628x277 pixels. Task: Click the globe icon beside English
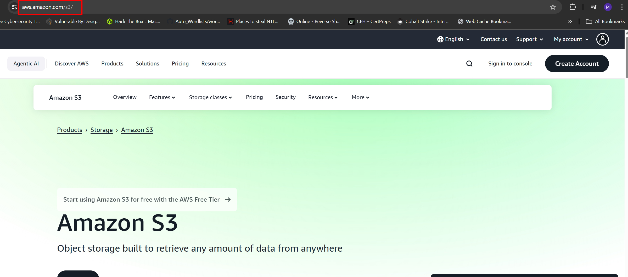[440, 39]
